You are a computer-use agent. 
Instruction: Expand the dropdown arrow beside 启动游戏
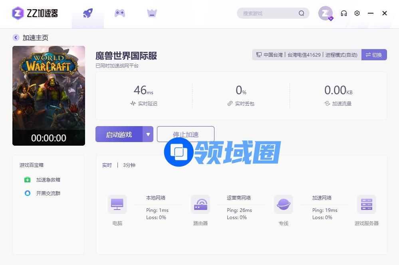148,134
